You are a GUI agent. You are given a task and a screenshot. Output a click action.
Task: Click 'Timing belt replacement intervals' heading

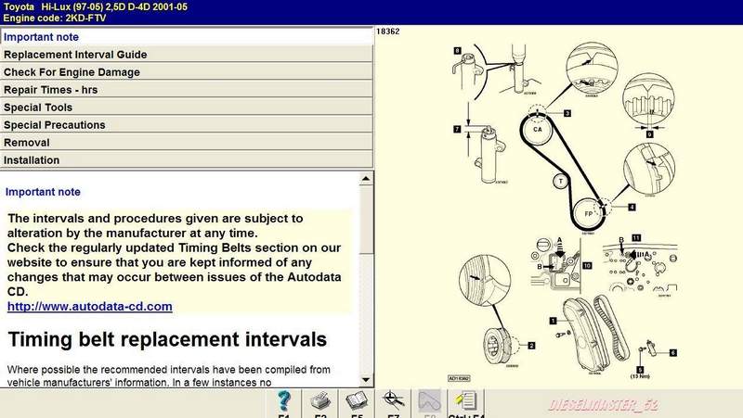pos(167,339)
